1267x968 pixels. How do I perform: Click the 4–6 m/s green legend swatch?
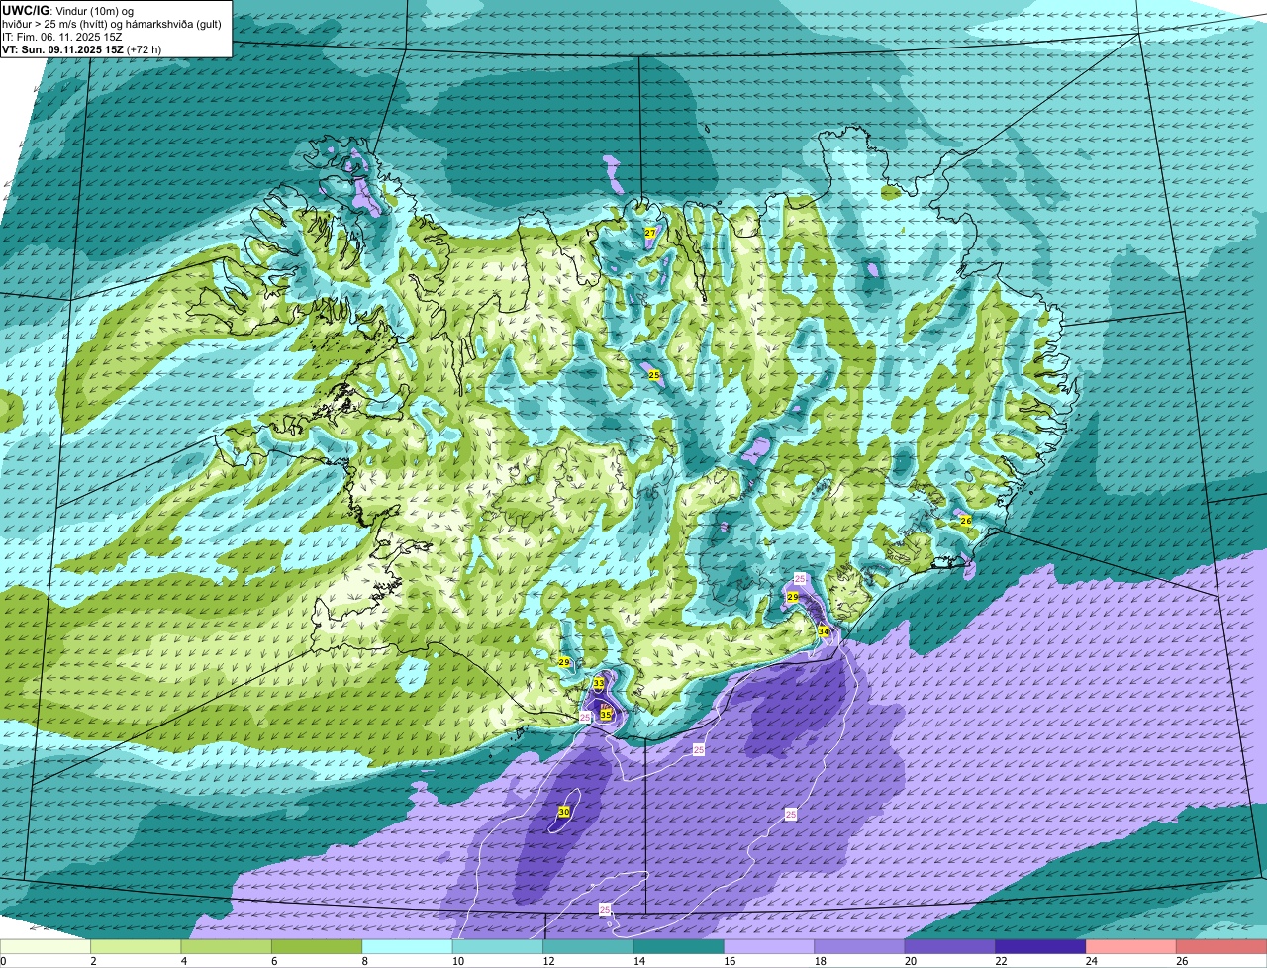pyautogui.click(x=227, y=947)
